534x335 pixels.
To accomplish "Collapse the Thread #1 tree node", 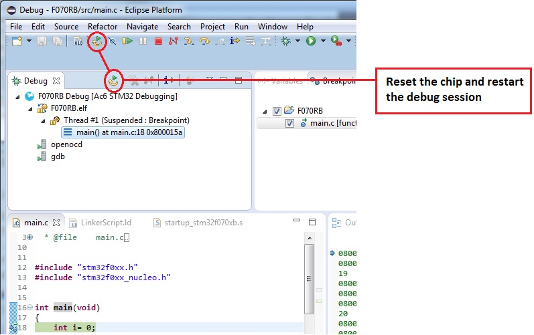I will (44, 120).
